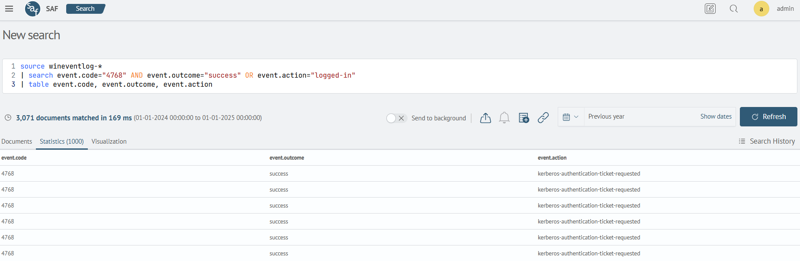The height and width of the screenshot is (261, 800).
Task: Click event.outcome column header
Action: (287, 158)
